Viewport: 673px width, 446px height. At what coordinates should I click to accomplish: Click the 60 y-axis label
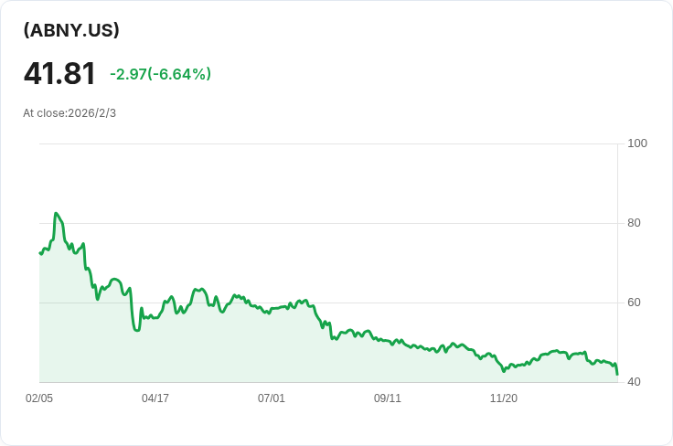[634, 303]
